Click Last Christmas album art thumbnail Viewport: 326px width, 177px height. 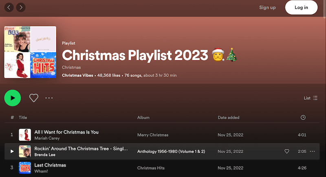[25, 168]
